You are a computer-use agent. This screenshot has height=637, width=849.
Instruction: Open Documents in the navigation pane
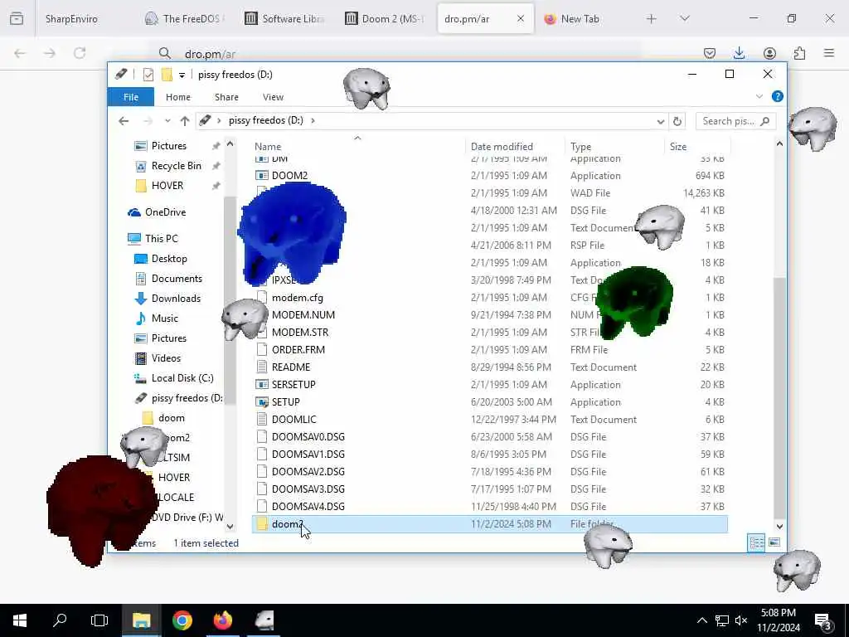point(177,279)
